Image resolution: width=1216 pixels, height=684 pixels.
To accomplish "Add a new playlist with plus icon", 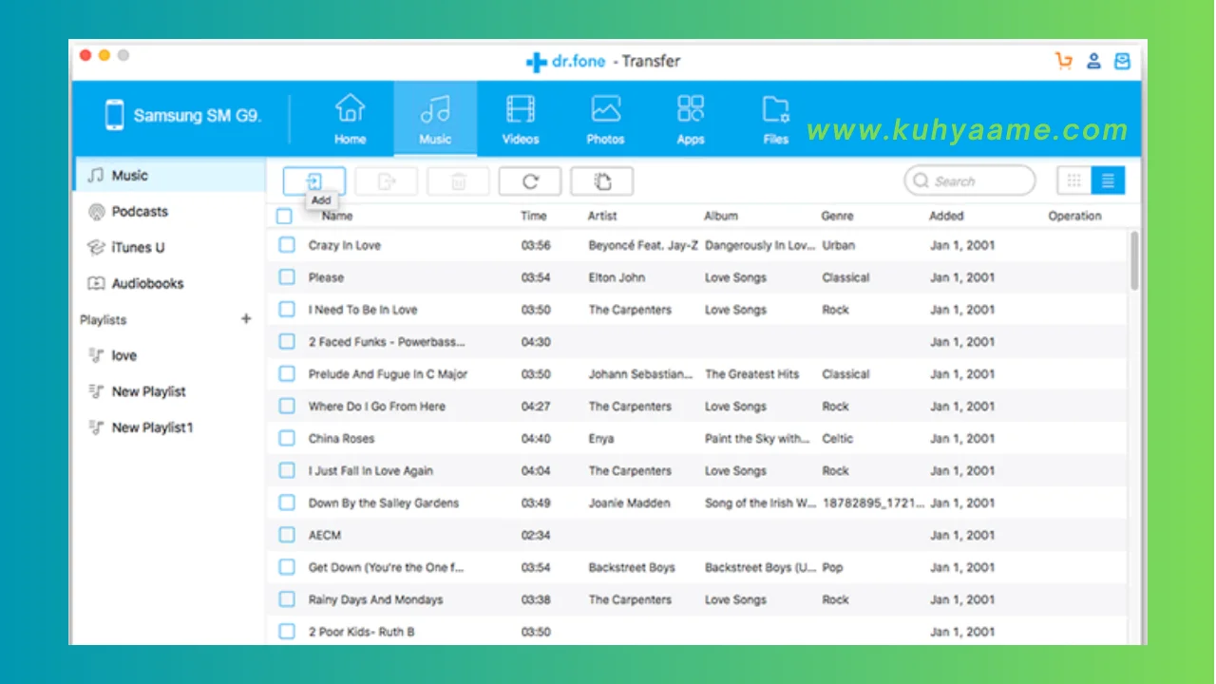I will coord(246,319).
